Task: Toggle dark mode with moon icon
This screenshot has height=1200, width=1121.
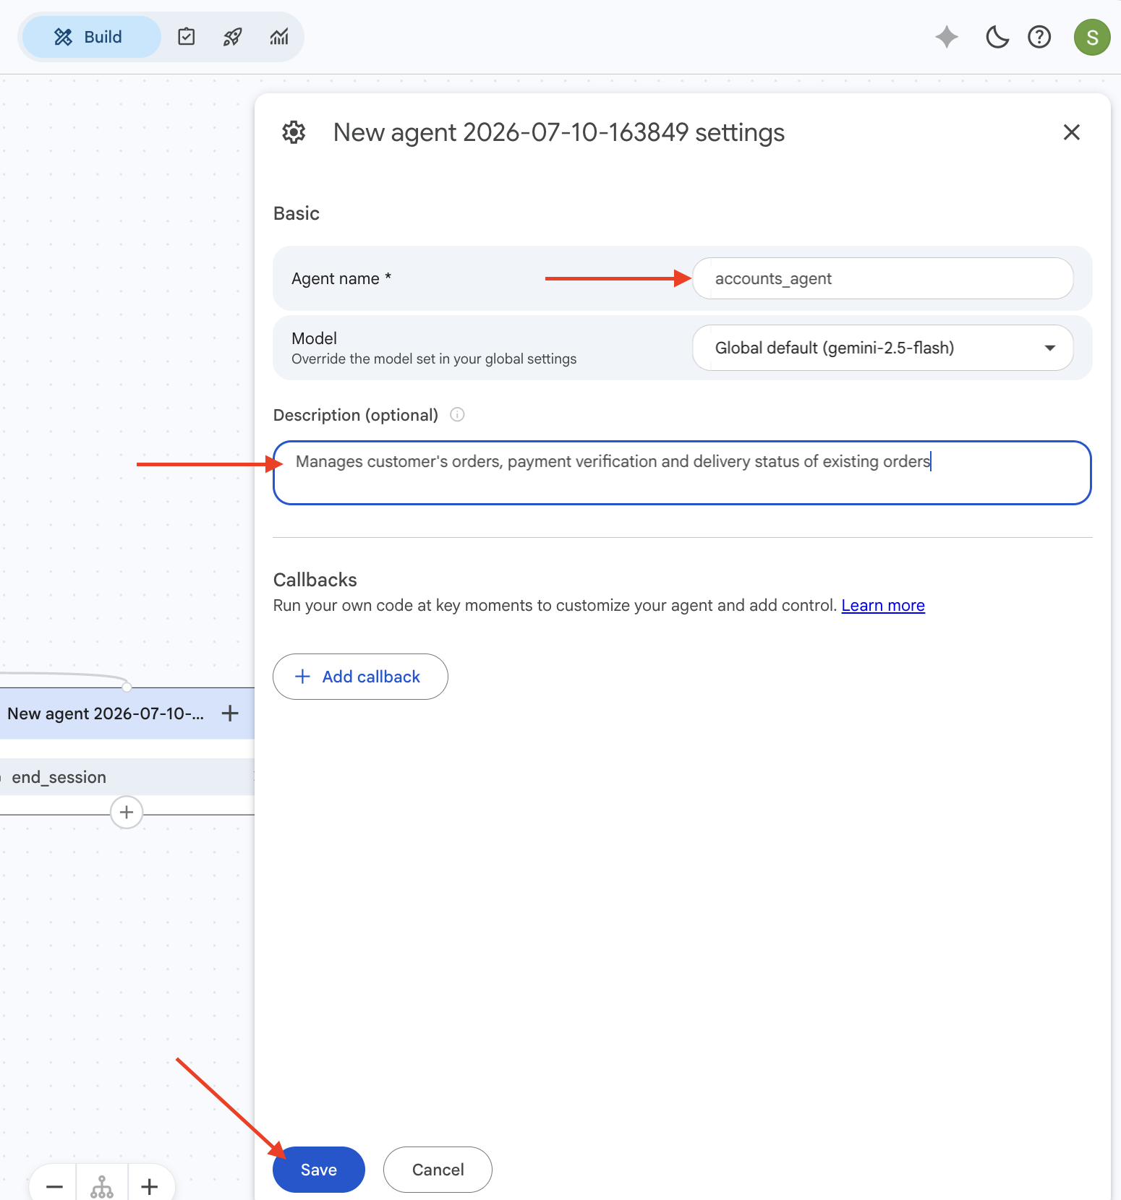Action: point(997,37)
